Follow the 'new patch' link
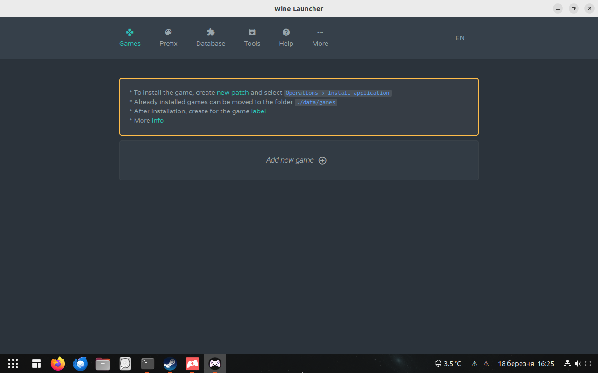The width and height of the screenshot is (598, 373). [x=233, y=92]
